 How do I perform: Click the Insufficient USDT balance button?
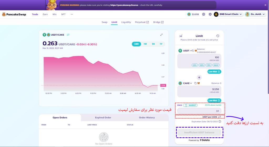click(199, 133)
